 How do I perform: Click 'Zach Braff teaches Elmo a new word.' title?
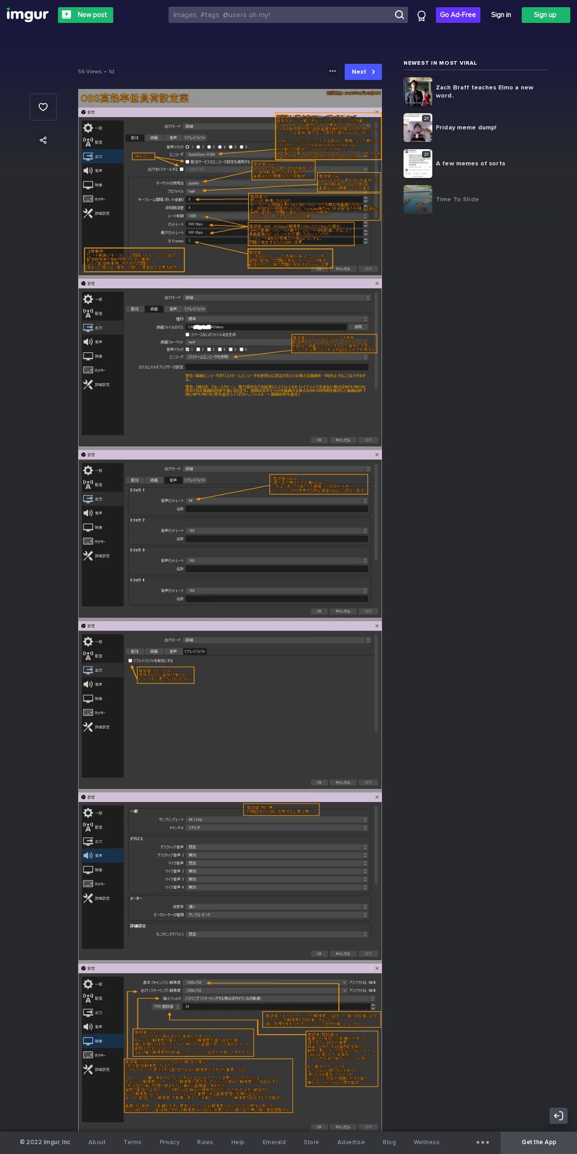pyautogui.click(x=484, y=92)
